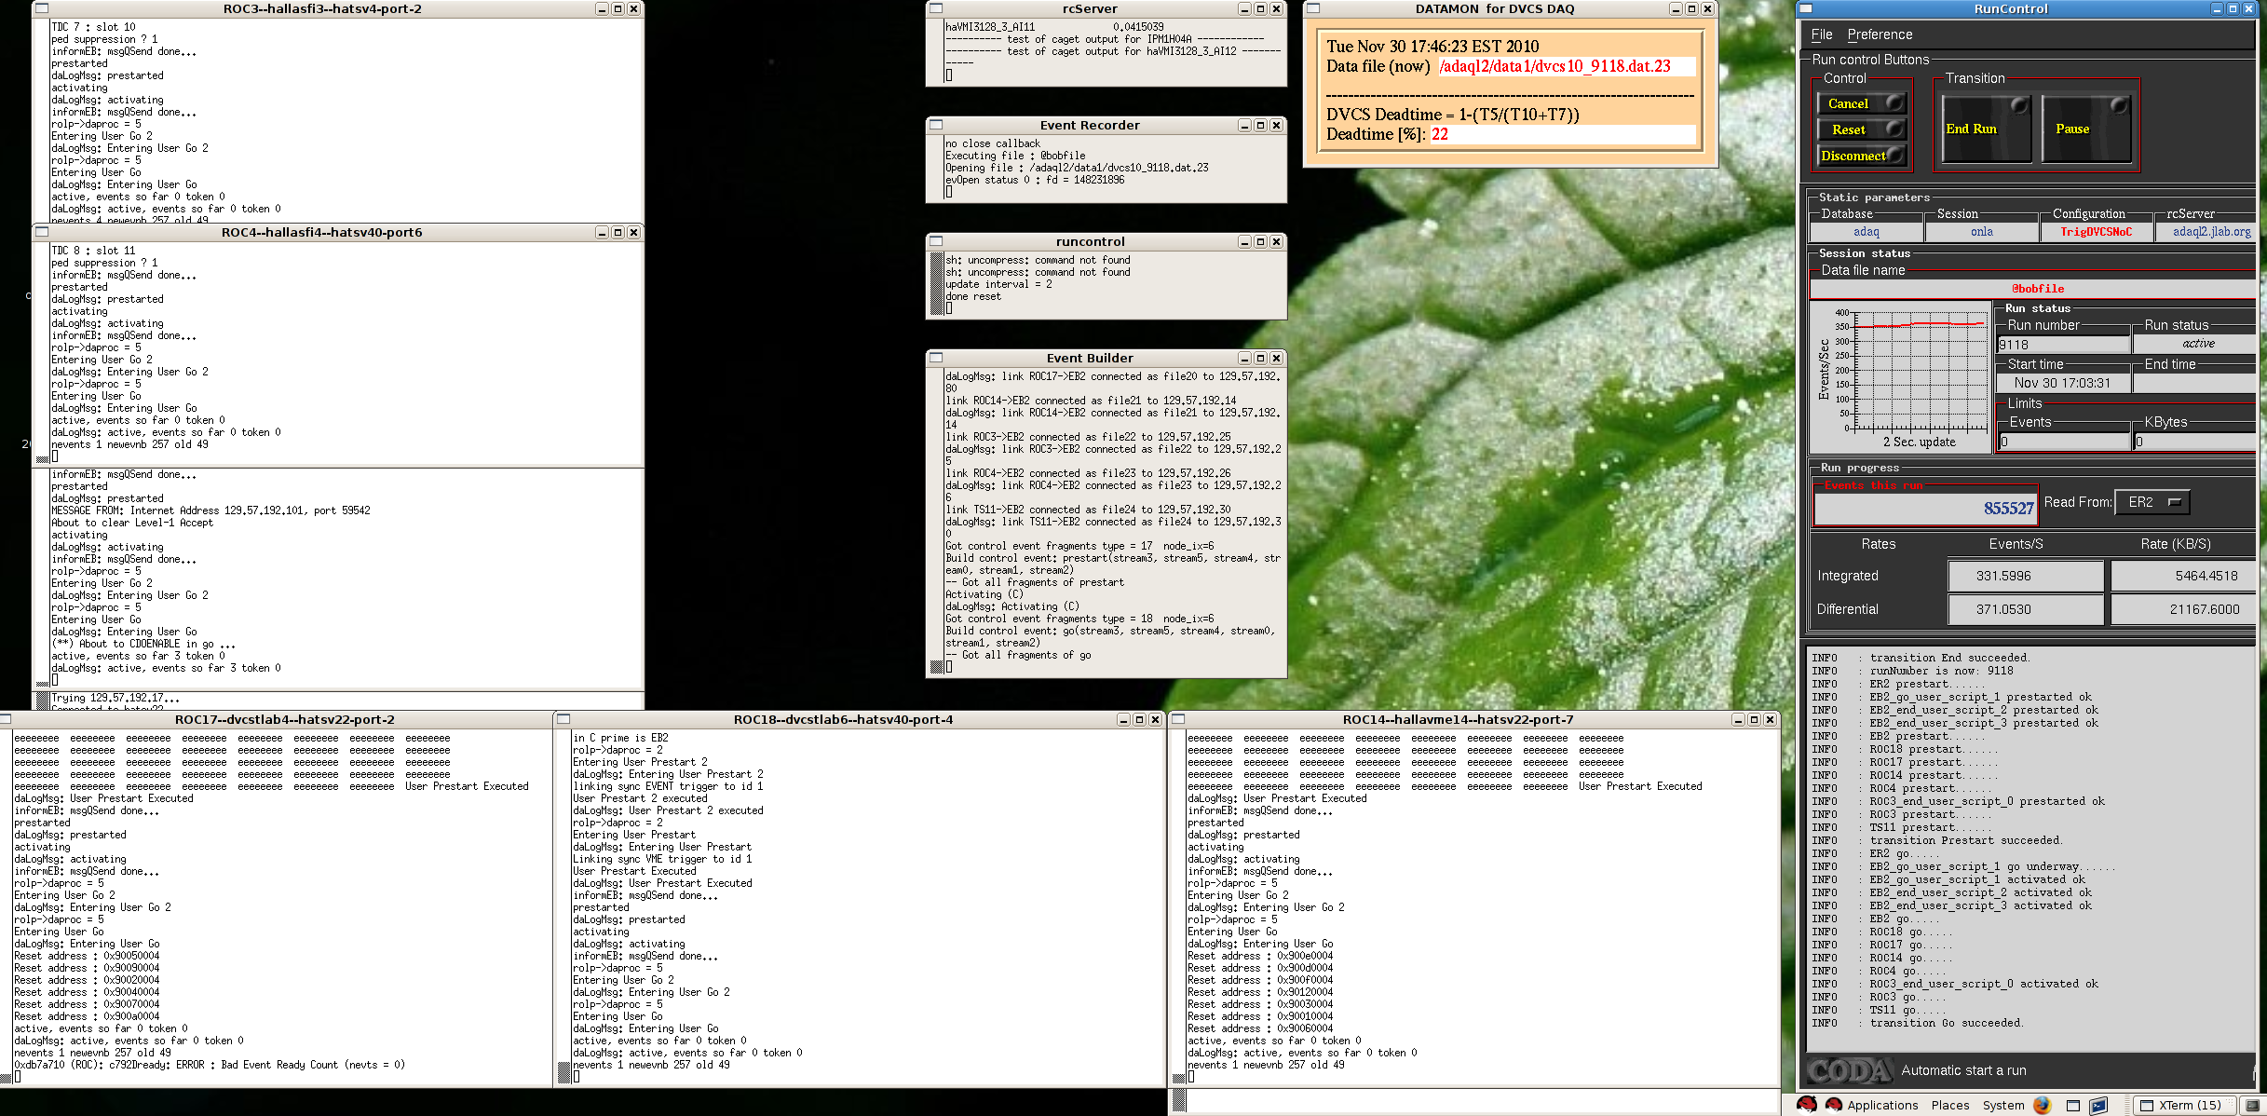
Task: Open the rcServer window menu icon
Action: tap(936, 8)
